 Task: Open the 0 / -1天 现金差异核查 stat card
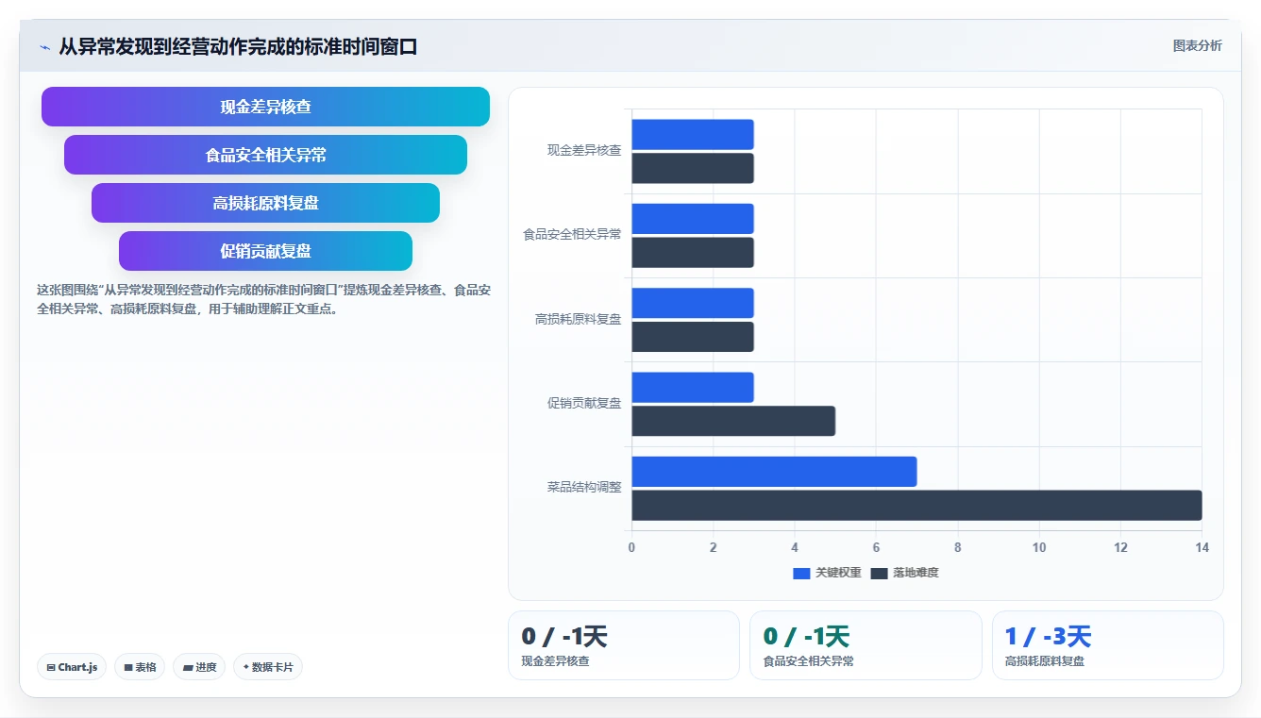point(624,645)
